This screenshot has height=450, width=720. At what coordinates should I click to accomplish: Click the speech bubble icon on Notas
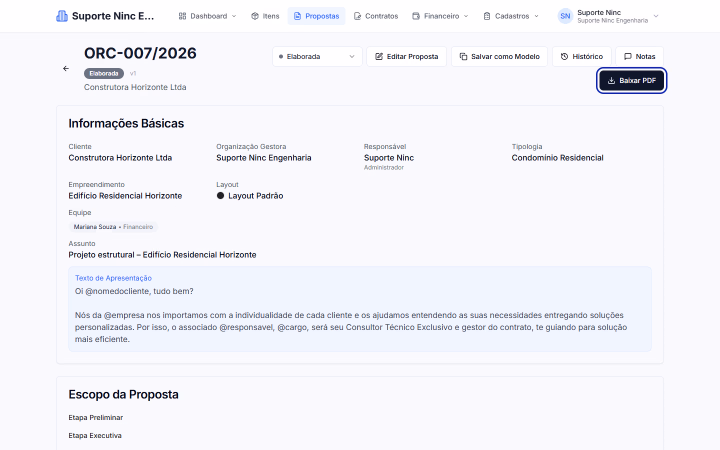628,56
